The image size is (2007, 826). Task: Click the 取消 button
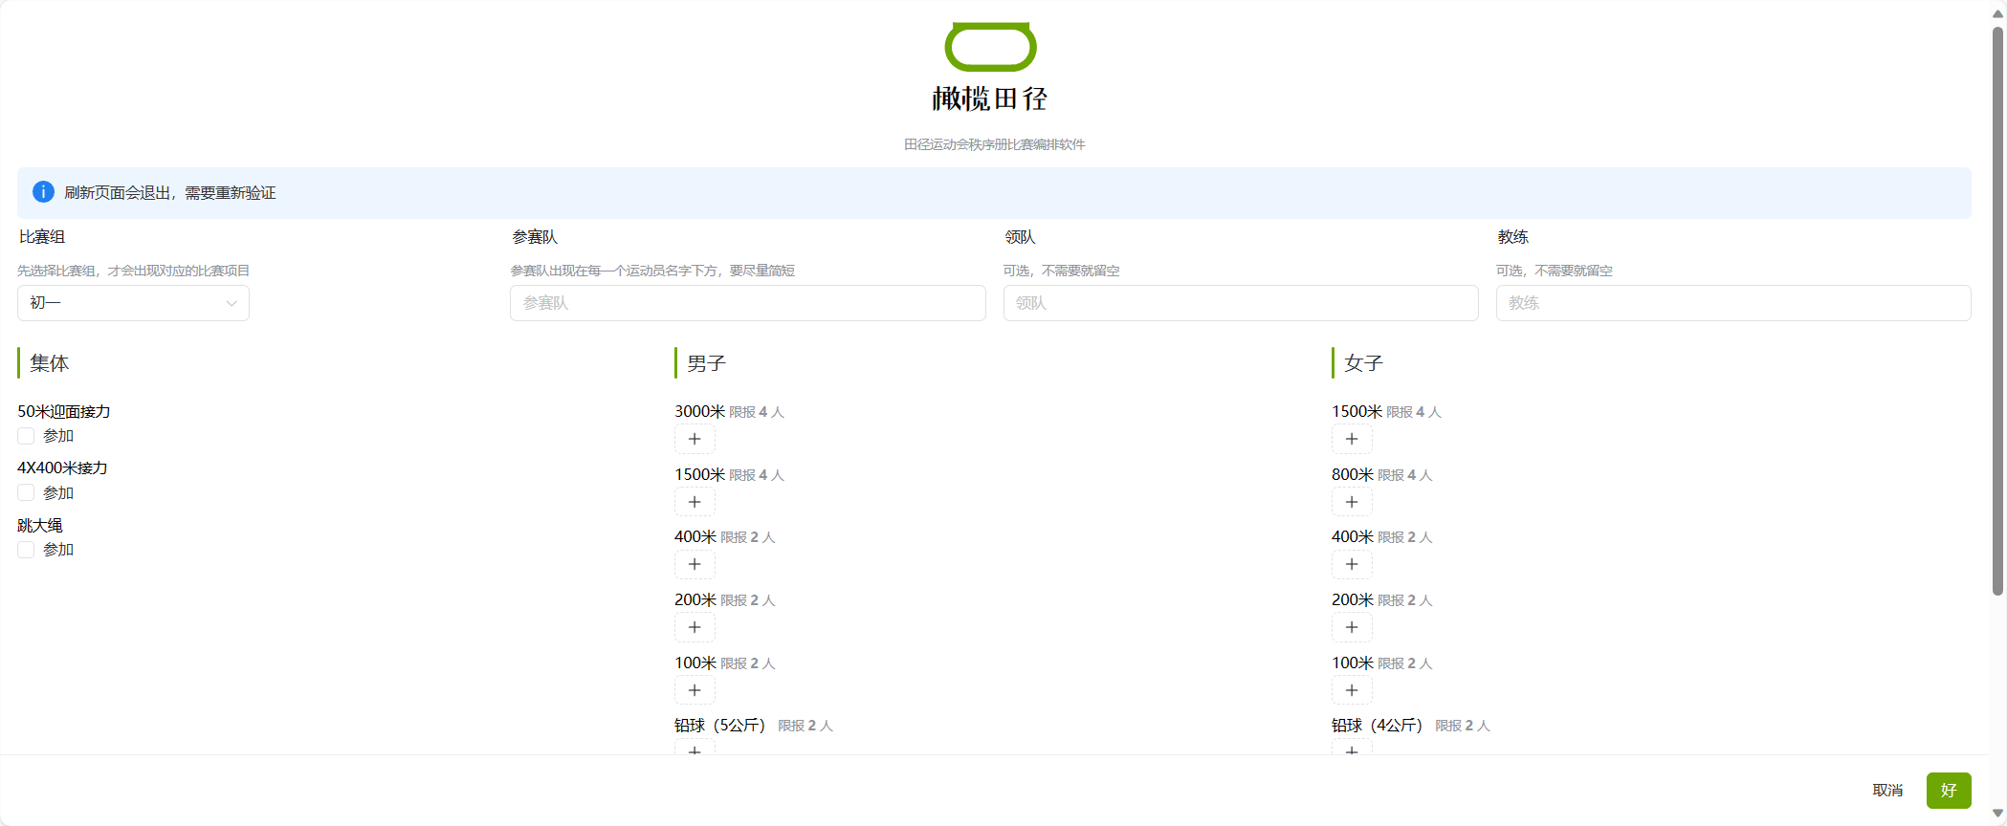click(1887, 791)
